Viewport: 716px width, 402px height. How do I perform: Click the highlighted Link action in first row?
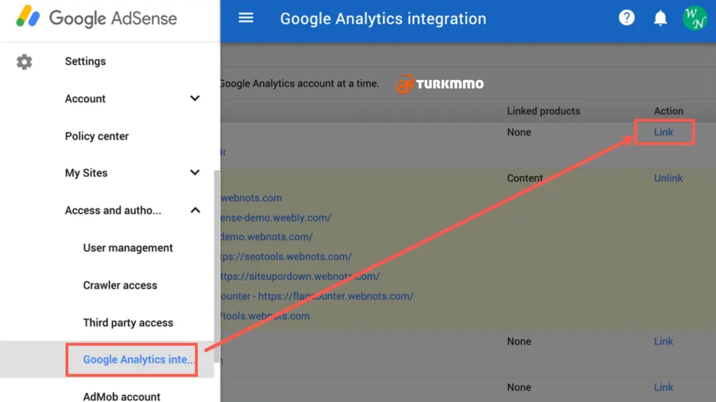coord(664,132)
